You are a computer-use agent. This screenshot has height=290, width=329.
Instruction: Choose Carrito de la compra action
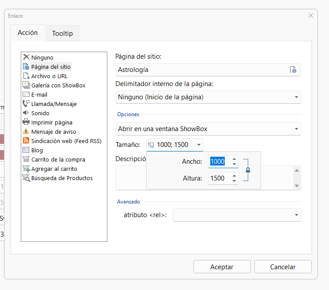click(x=58, y=159)
